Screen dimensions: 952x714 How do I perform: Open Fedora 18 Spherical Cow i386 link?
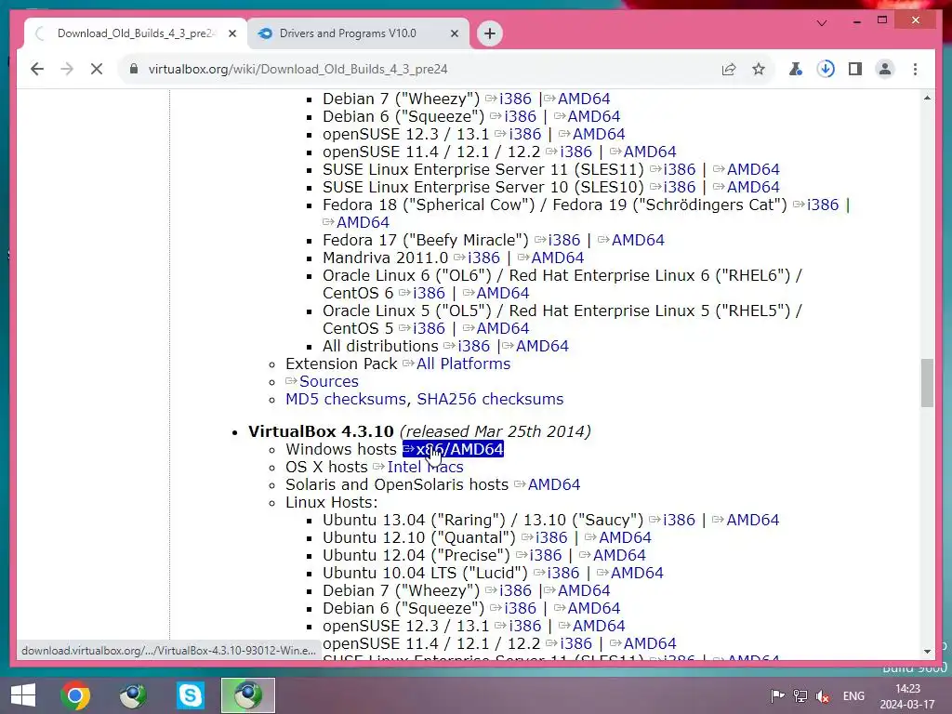816,205
